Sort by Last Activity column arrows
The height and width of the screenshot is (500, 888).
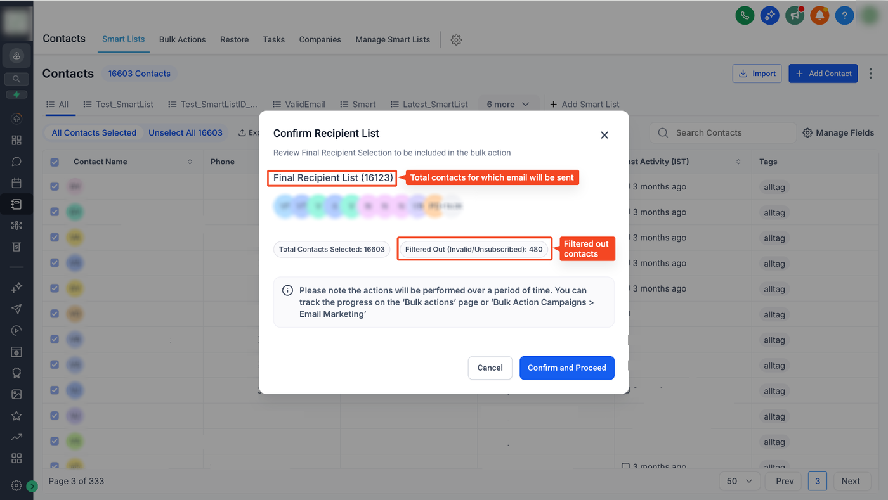coord(738,162)
